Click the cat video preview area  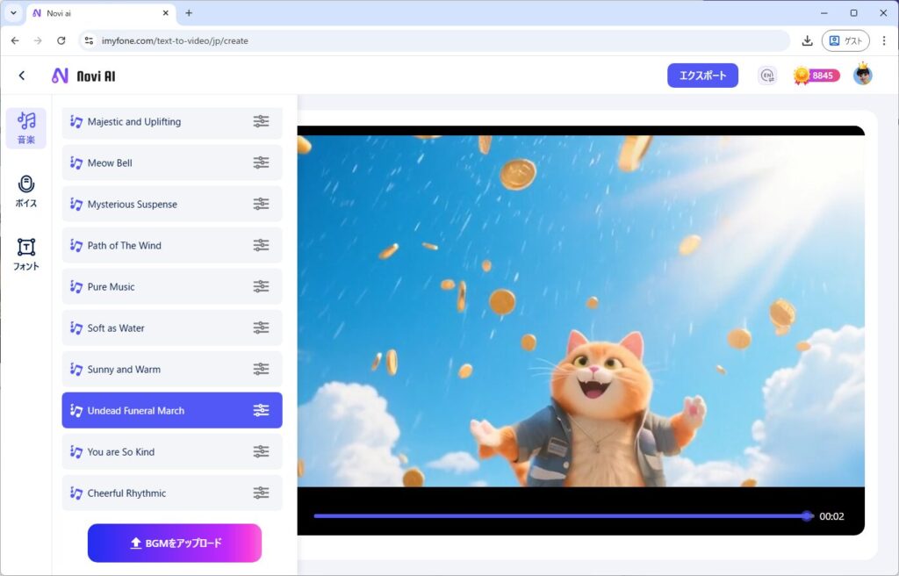[579, 307]
